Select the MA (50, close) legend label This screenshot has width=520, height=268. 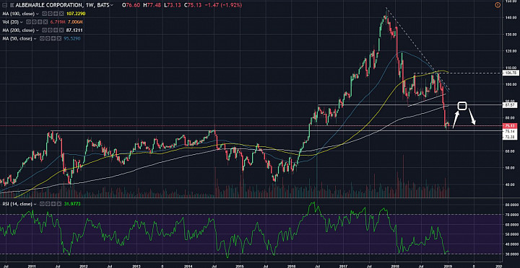pos(17,39)
